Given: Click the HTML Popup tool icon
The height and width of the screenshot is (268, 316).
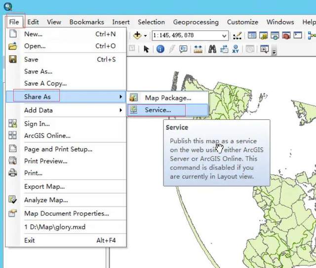Looking at the screenshot, I should click(x=183, y=49).
